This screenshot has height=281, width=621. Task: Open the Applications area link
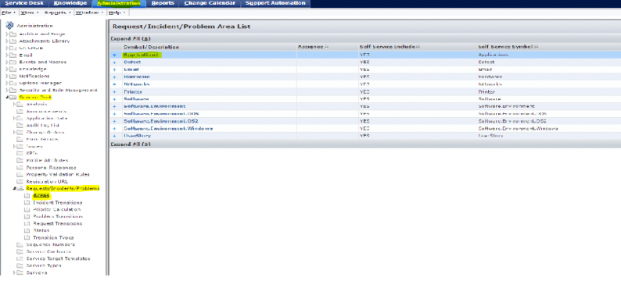141,55
